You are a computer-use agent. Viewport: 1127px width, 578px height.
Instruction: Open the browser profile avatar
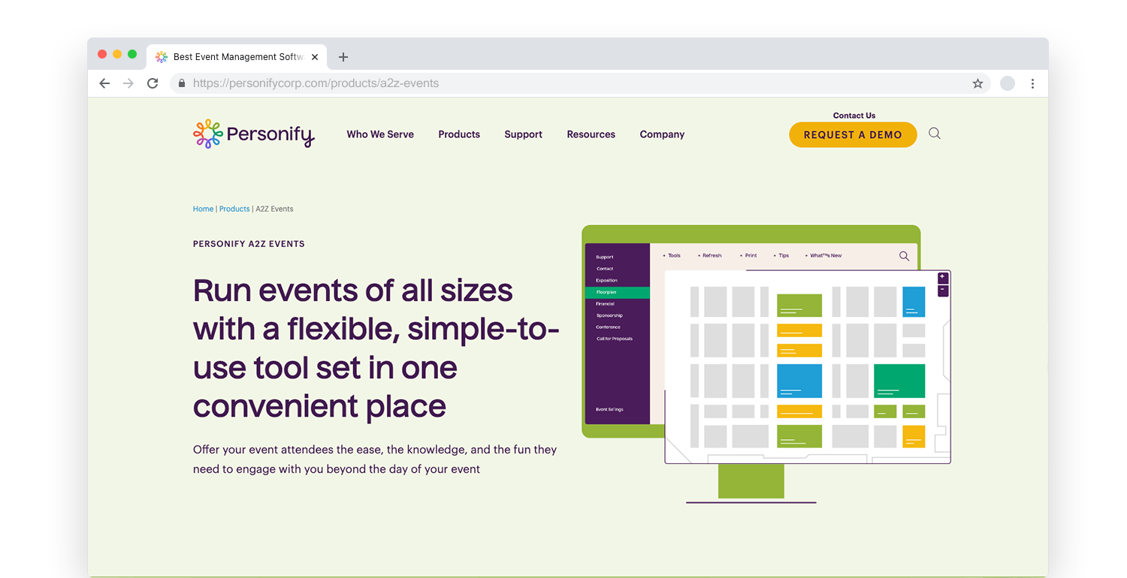(x=1008, y=83)
